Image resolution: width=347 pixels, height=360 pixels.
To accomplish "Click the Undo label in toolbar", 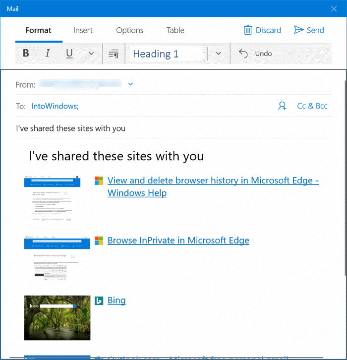I will point(263,54).
